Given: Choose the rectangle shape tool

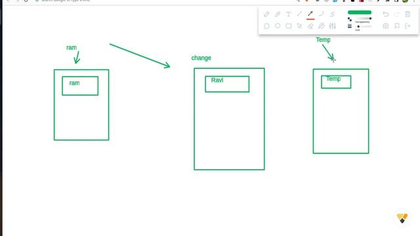Looking at the screenshot, I should point(289,26).
